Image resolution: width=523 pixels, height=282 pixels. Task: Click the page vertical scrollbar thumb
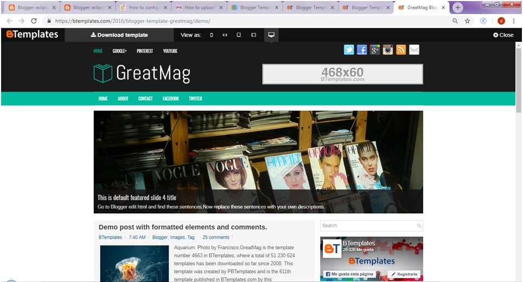coord(518,80)
